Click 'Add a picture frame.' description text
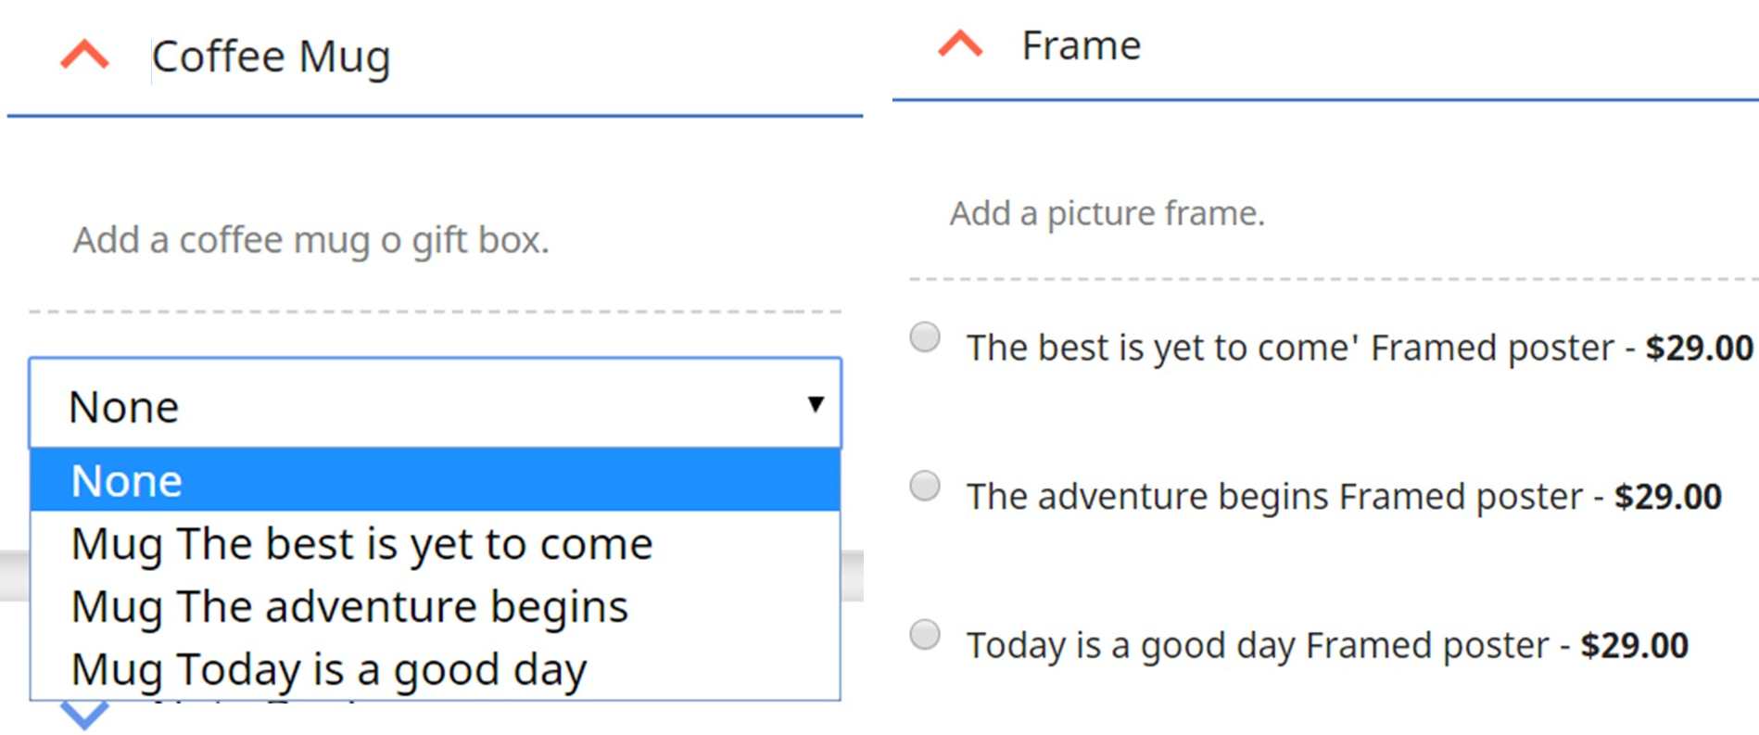 [1107, 213]
